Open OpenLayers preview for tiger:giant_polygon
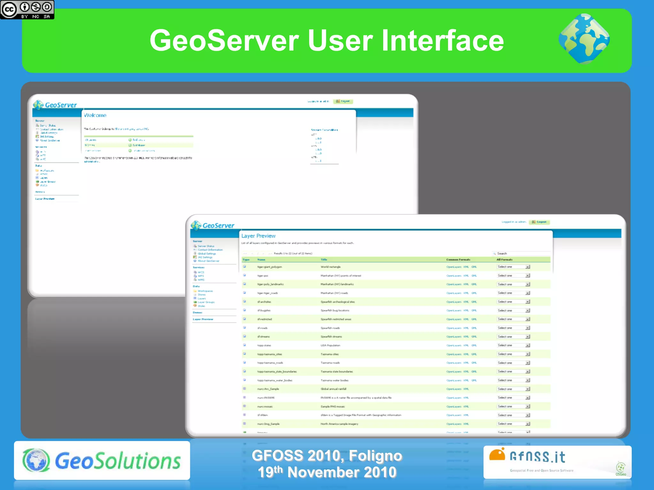The image size is (654, 490). click(x=454, y=267)
